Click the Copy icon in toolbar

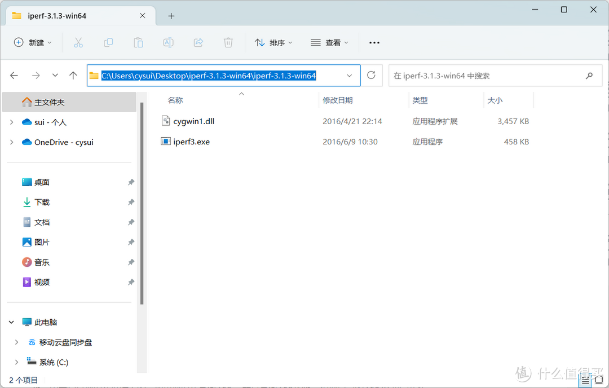pyautogui.click(x=108, y=42)
